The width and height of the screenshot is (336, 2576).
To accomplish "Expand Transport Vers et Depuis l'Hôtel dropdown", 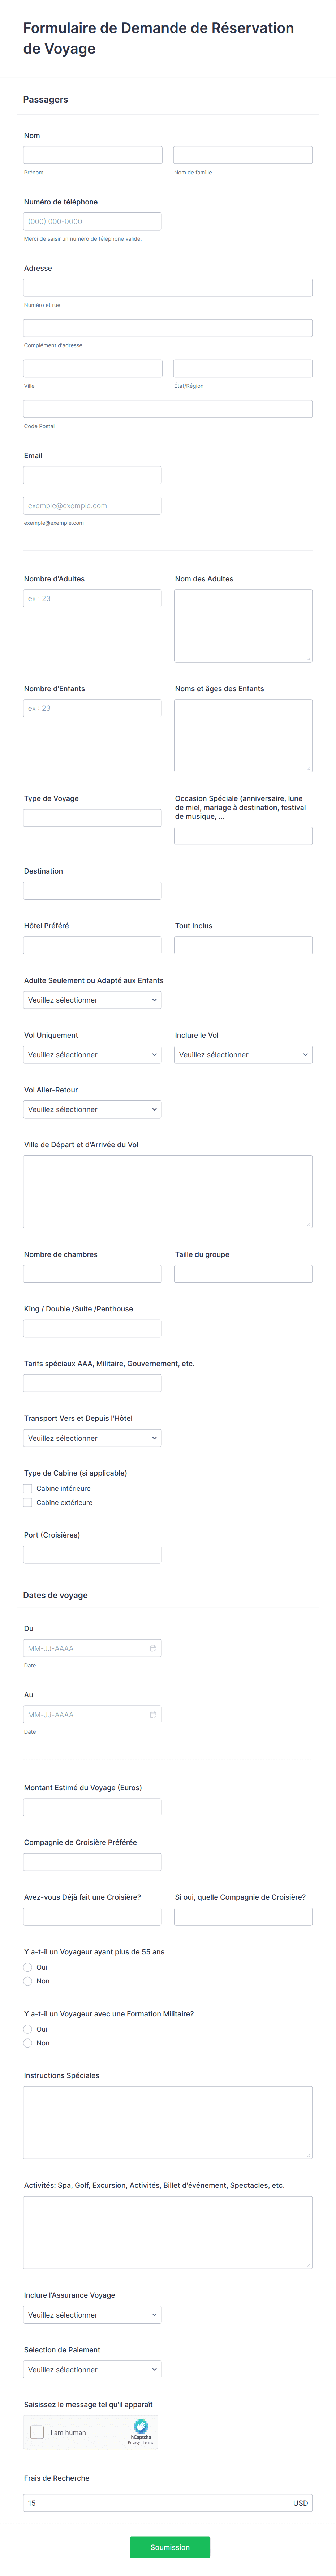I will click(x=92, y=1438).
